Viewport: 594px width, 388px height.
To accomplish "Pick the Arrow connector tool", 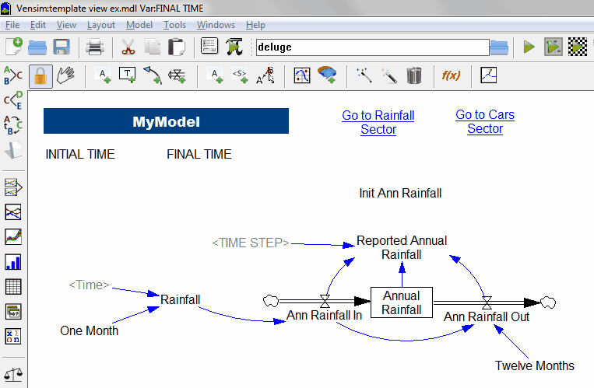I will click(152, 75).
